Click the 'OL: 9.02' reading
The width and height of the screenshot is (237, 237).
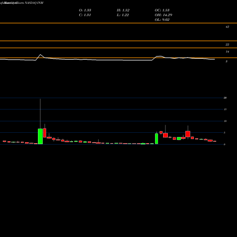point(162,19)
